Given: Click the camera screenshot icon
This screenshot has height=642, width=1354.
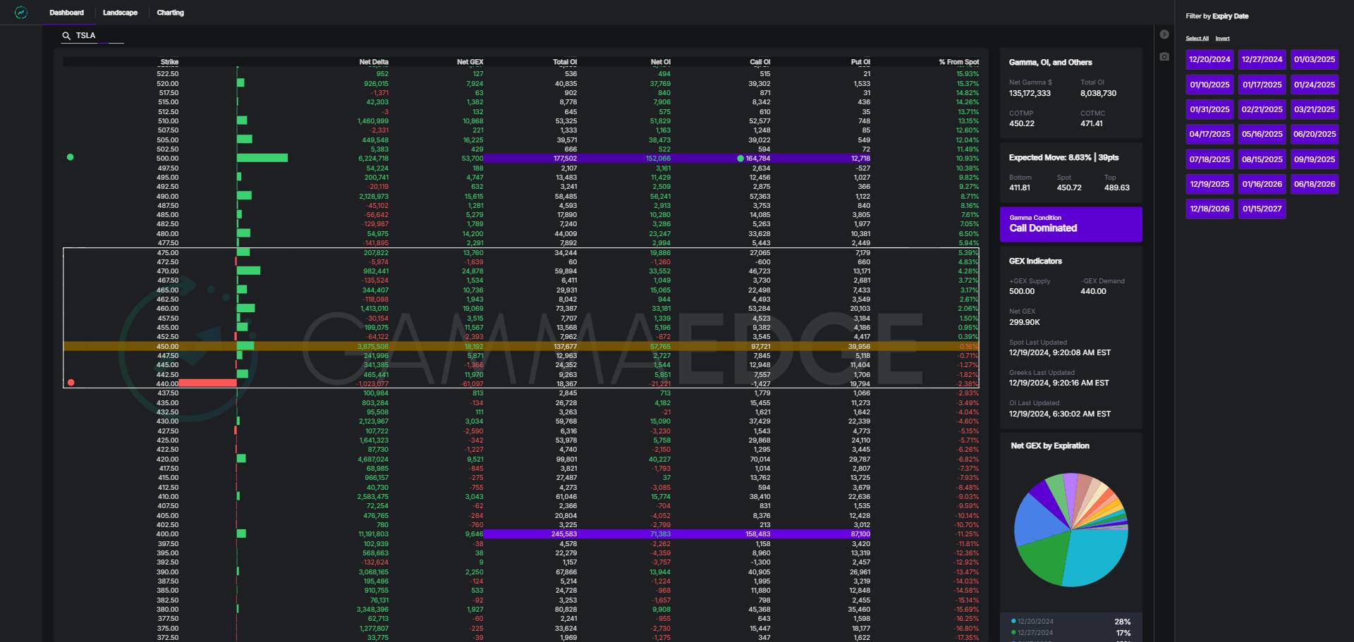Looking at the screenshot, I should (1164, 56).
